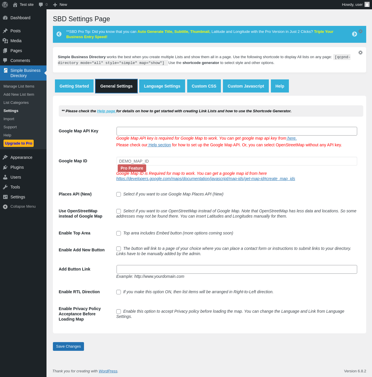Go to Add New List Item

coord(19,95)
